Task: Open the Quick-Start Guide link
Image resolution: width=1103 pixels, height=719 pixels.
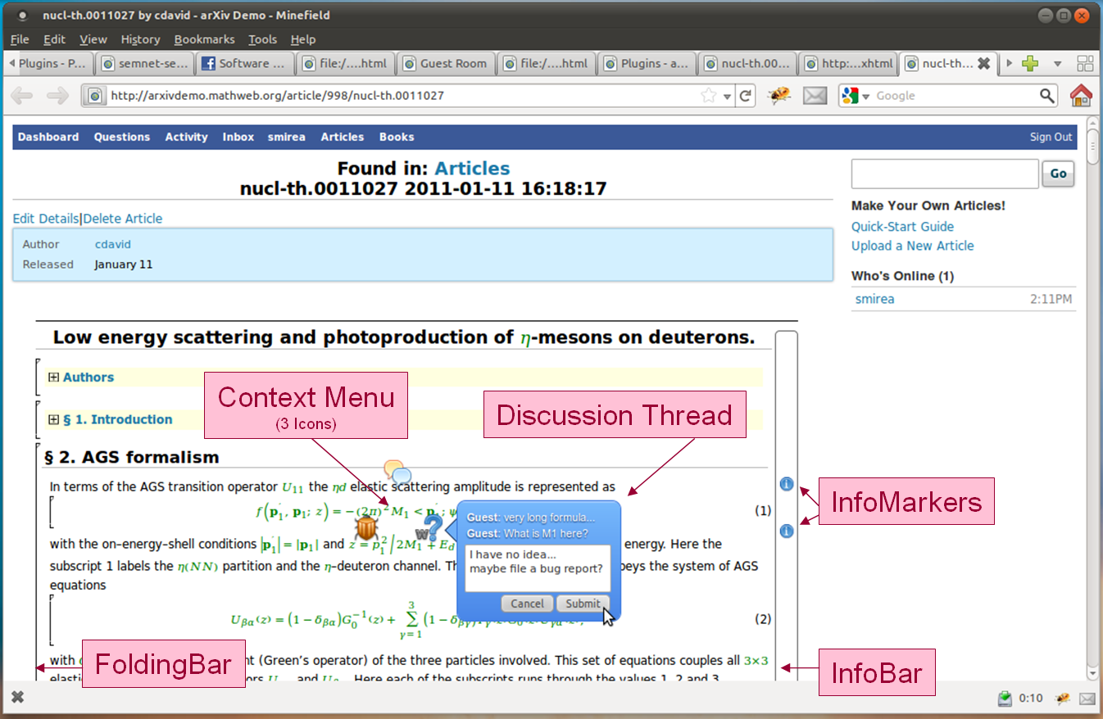Action: click(x=902, y=227)
